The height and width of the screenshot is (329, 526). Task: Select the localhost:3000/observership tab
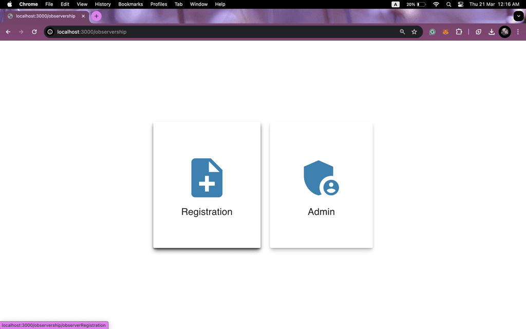(45, 16)
